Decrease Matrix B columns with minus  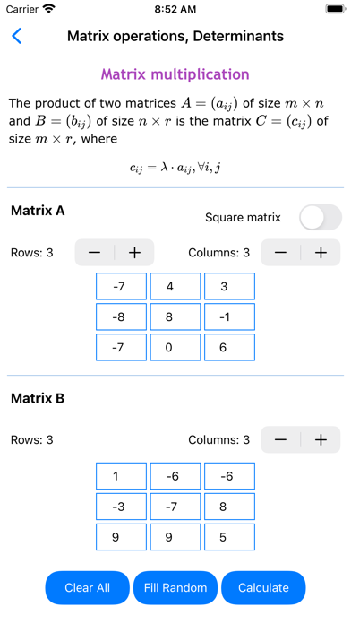tap(280, 439)
